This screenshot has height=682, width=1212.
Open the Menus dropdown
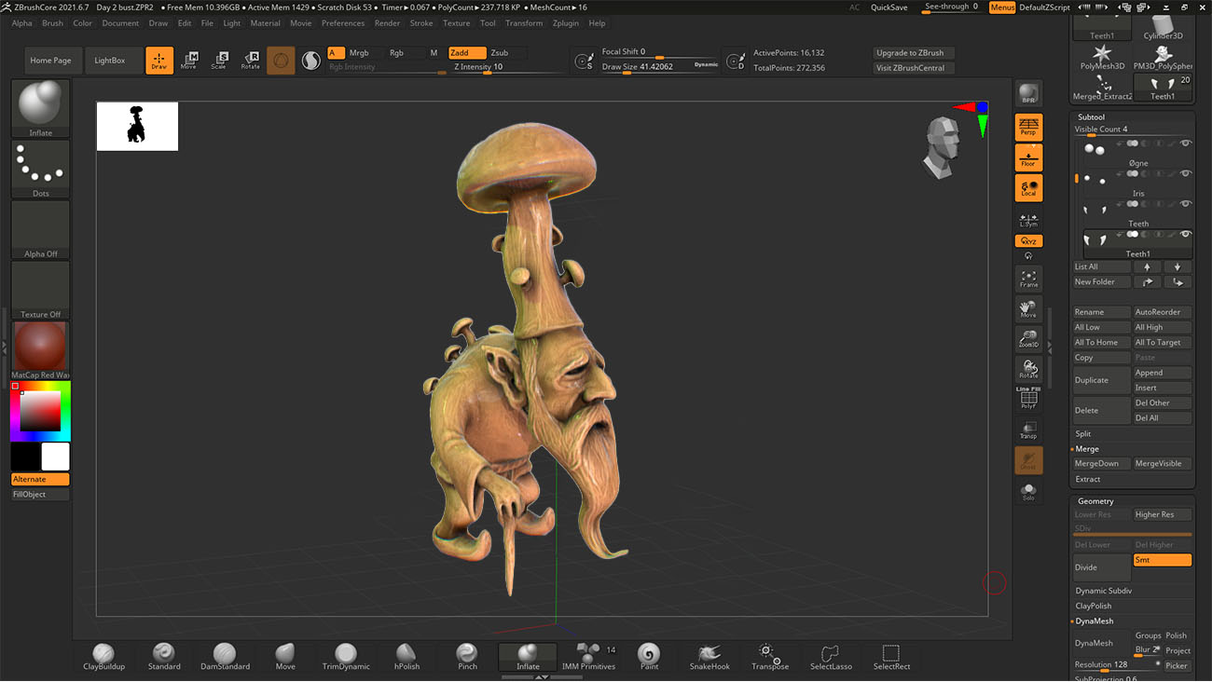pyautogui.click(x=1002, y=7)
